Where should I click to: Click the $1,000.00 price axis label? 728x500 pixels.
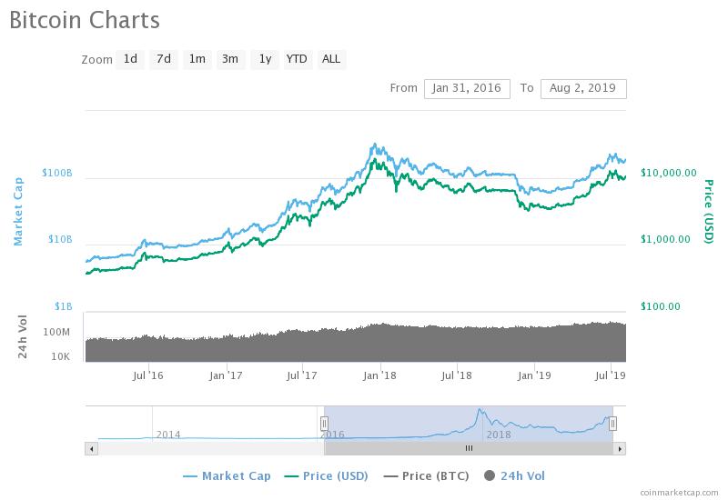click(665, 239)
